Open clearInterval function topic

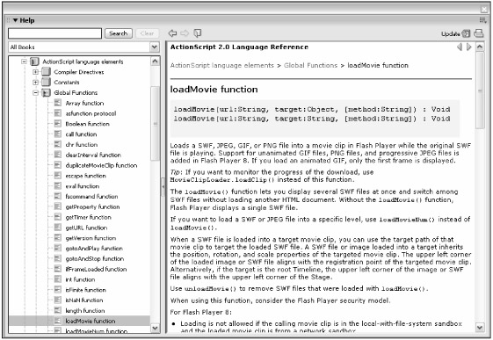tap(93, 155)
